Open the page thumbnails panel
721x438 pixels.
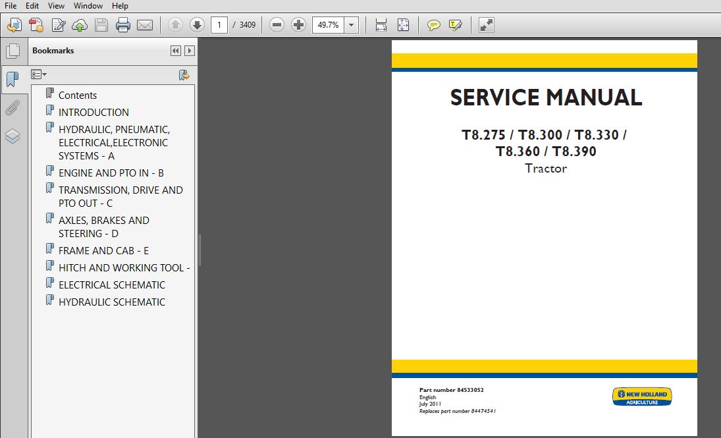tap(13, 51)
